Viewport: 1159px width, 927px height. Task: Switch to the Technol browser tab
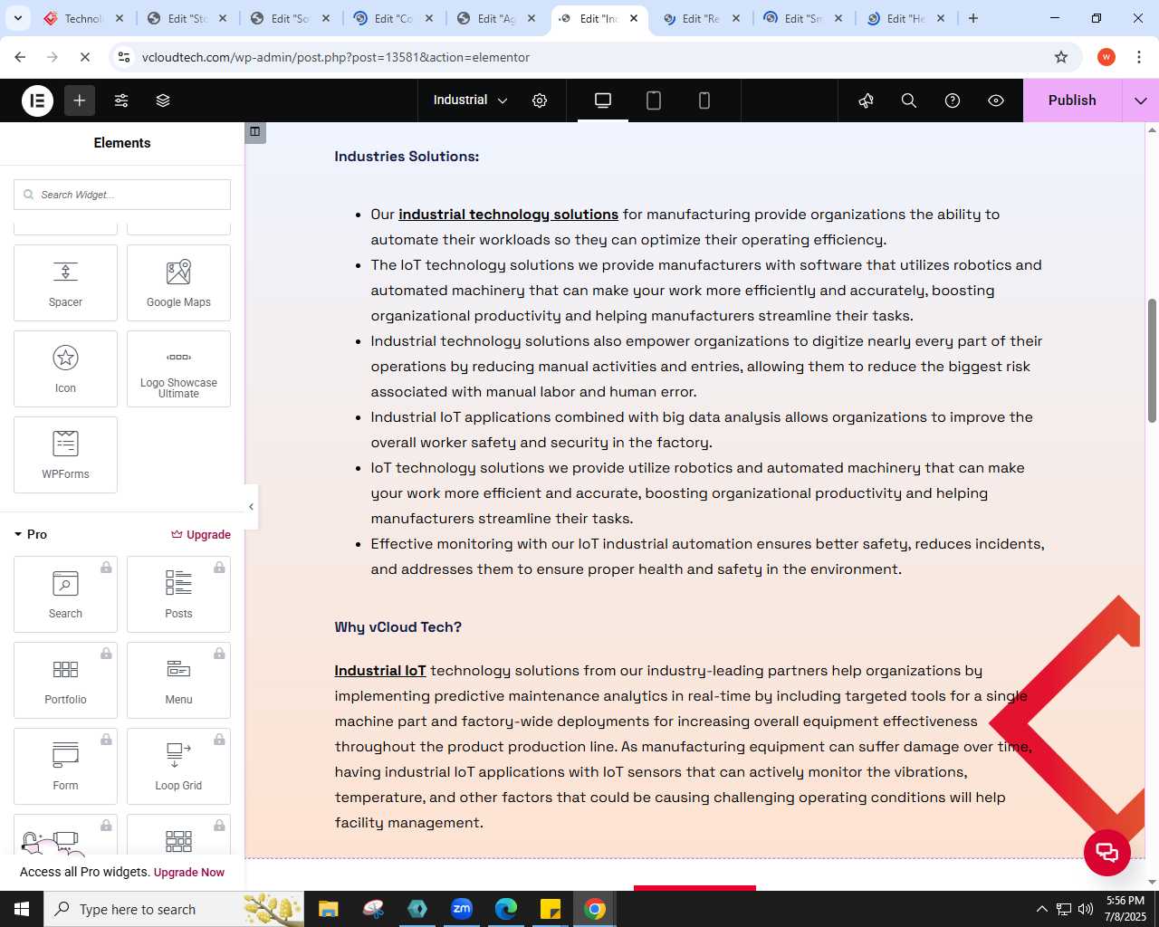84,18
